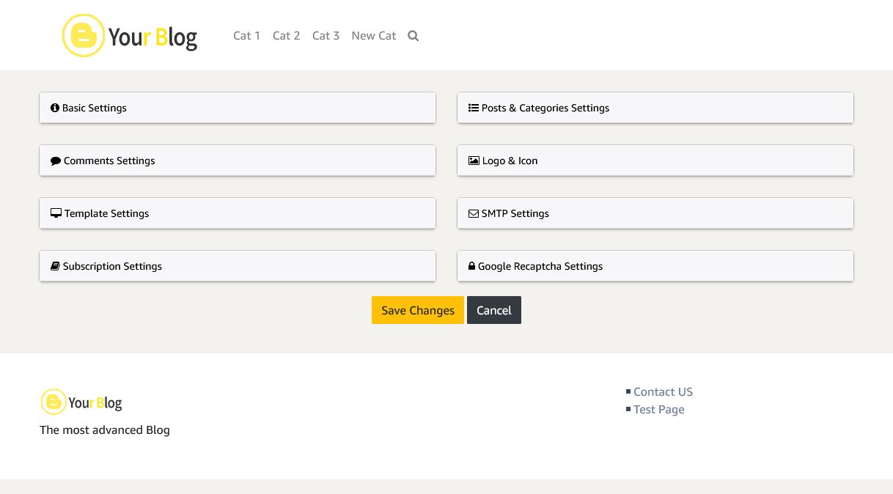Viewport: 893px width, 494px height.
Task: Open the SMTP Settings accordion
Action: pyautogui.click(x=655, y=213)
